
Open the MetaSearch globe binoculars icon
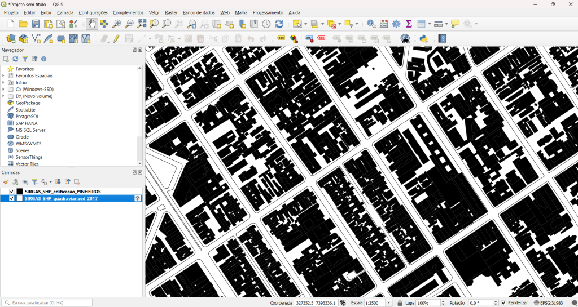tap(405, 38)
